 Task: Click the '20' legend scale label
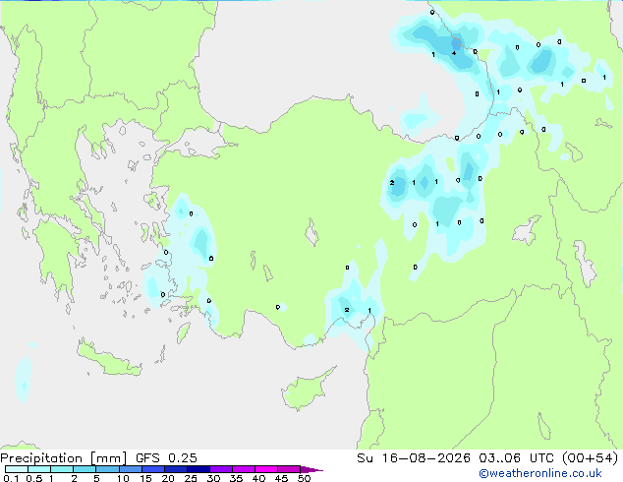pyautogui.click(x=168, y=478)
